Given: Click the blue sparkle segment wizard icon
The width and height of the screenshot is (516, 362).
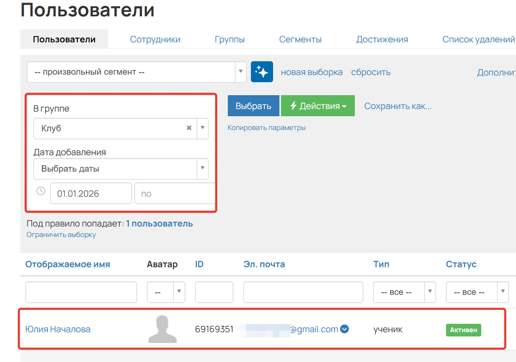Looking at the screenshot, I should point(262,71).
